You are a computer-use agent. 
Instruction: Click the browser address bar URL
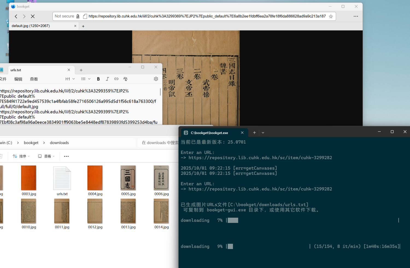(207, 16)
